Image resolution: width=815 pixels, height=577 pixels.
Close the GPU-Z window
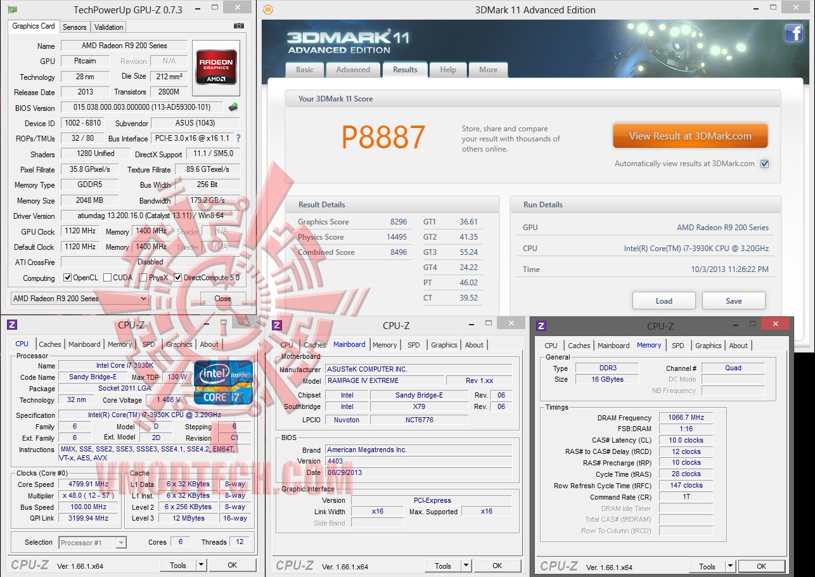[x=237, y=8]
